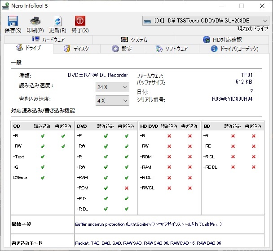
Task: Click the C2Error row label
Action: click(x=20, y=178)
